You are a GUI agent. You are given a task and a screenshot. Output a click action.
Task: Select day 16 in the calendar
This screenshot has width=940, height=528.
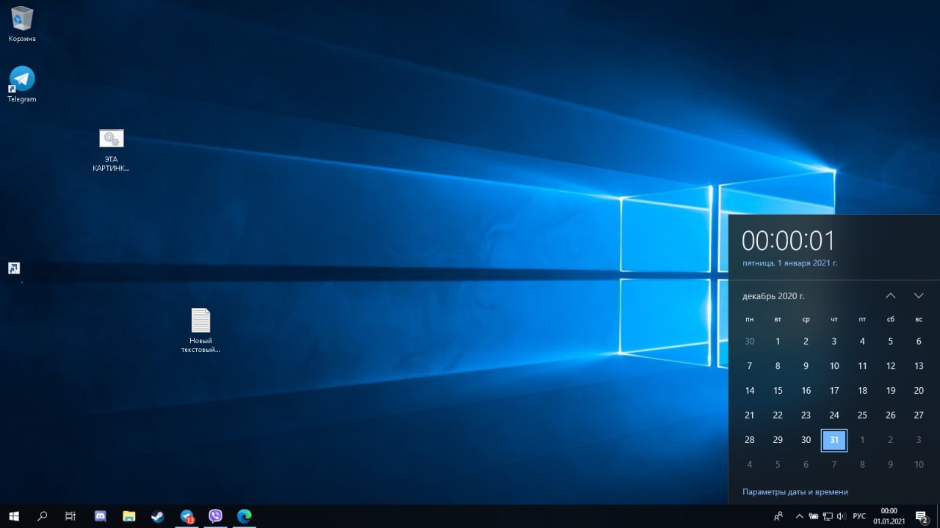[x=806, y=391]
